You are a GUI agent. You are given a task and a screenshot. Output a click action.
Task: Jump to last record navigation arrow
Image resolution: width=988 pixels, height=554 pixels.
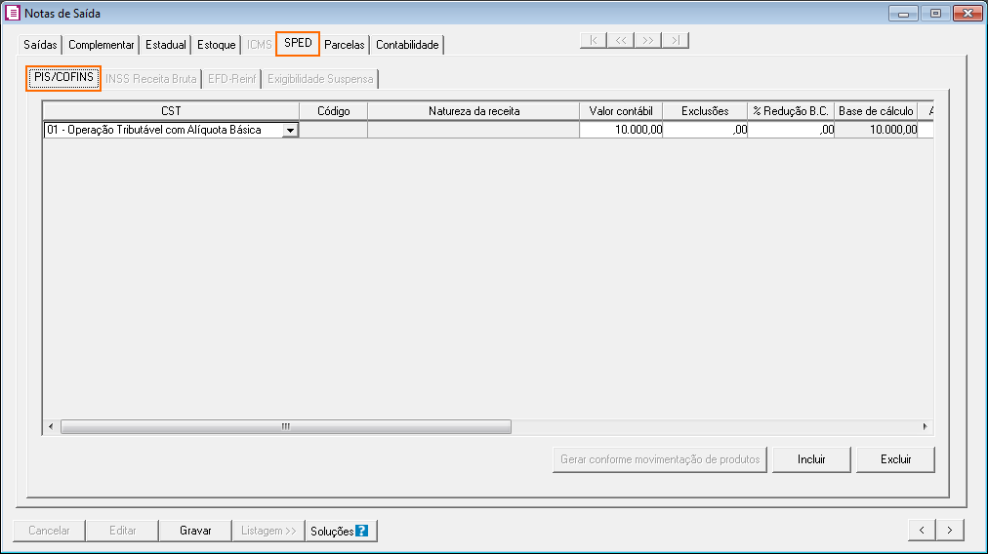pyautogui.click(x=676, y=40)
